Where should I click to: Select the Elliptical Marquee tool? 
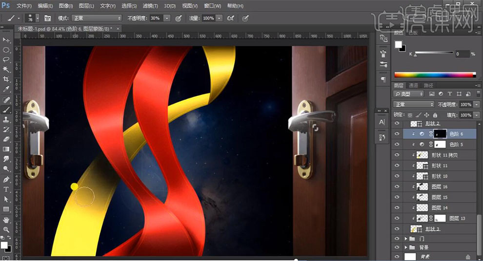click(x=6, y=50)
